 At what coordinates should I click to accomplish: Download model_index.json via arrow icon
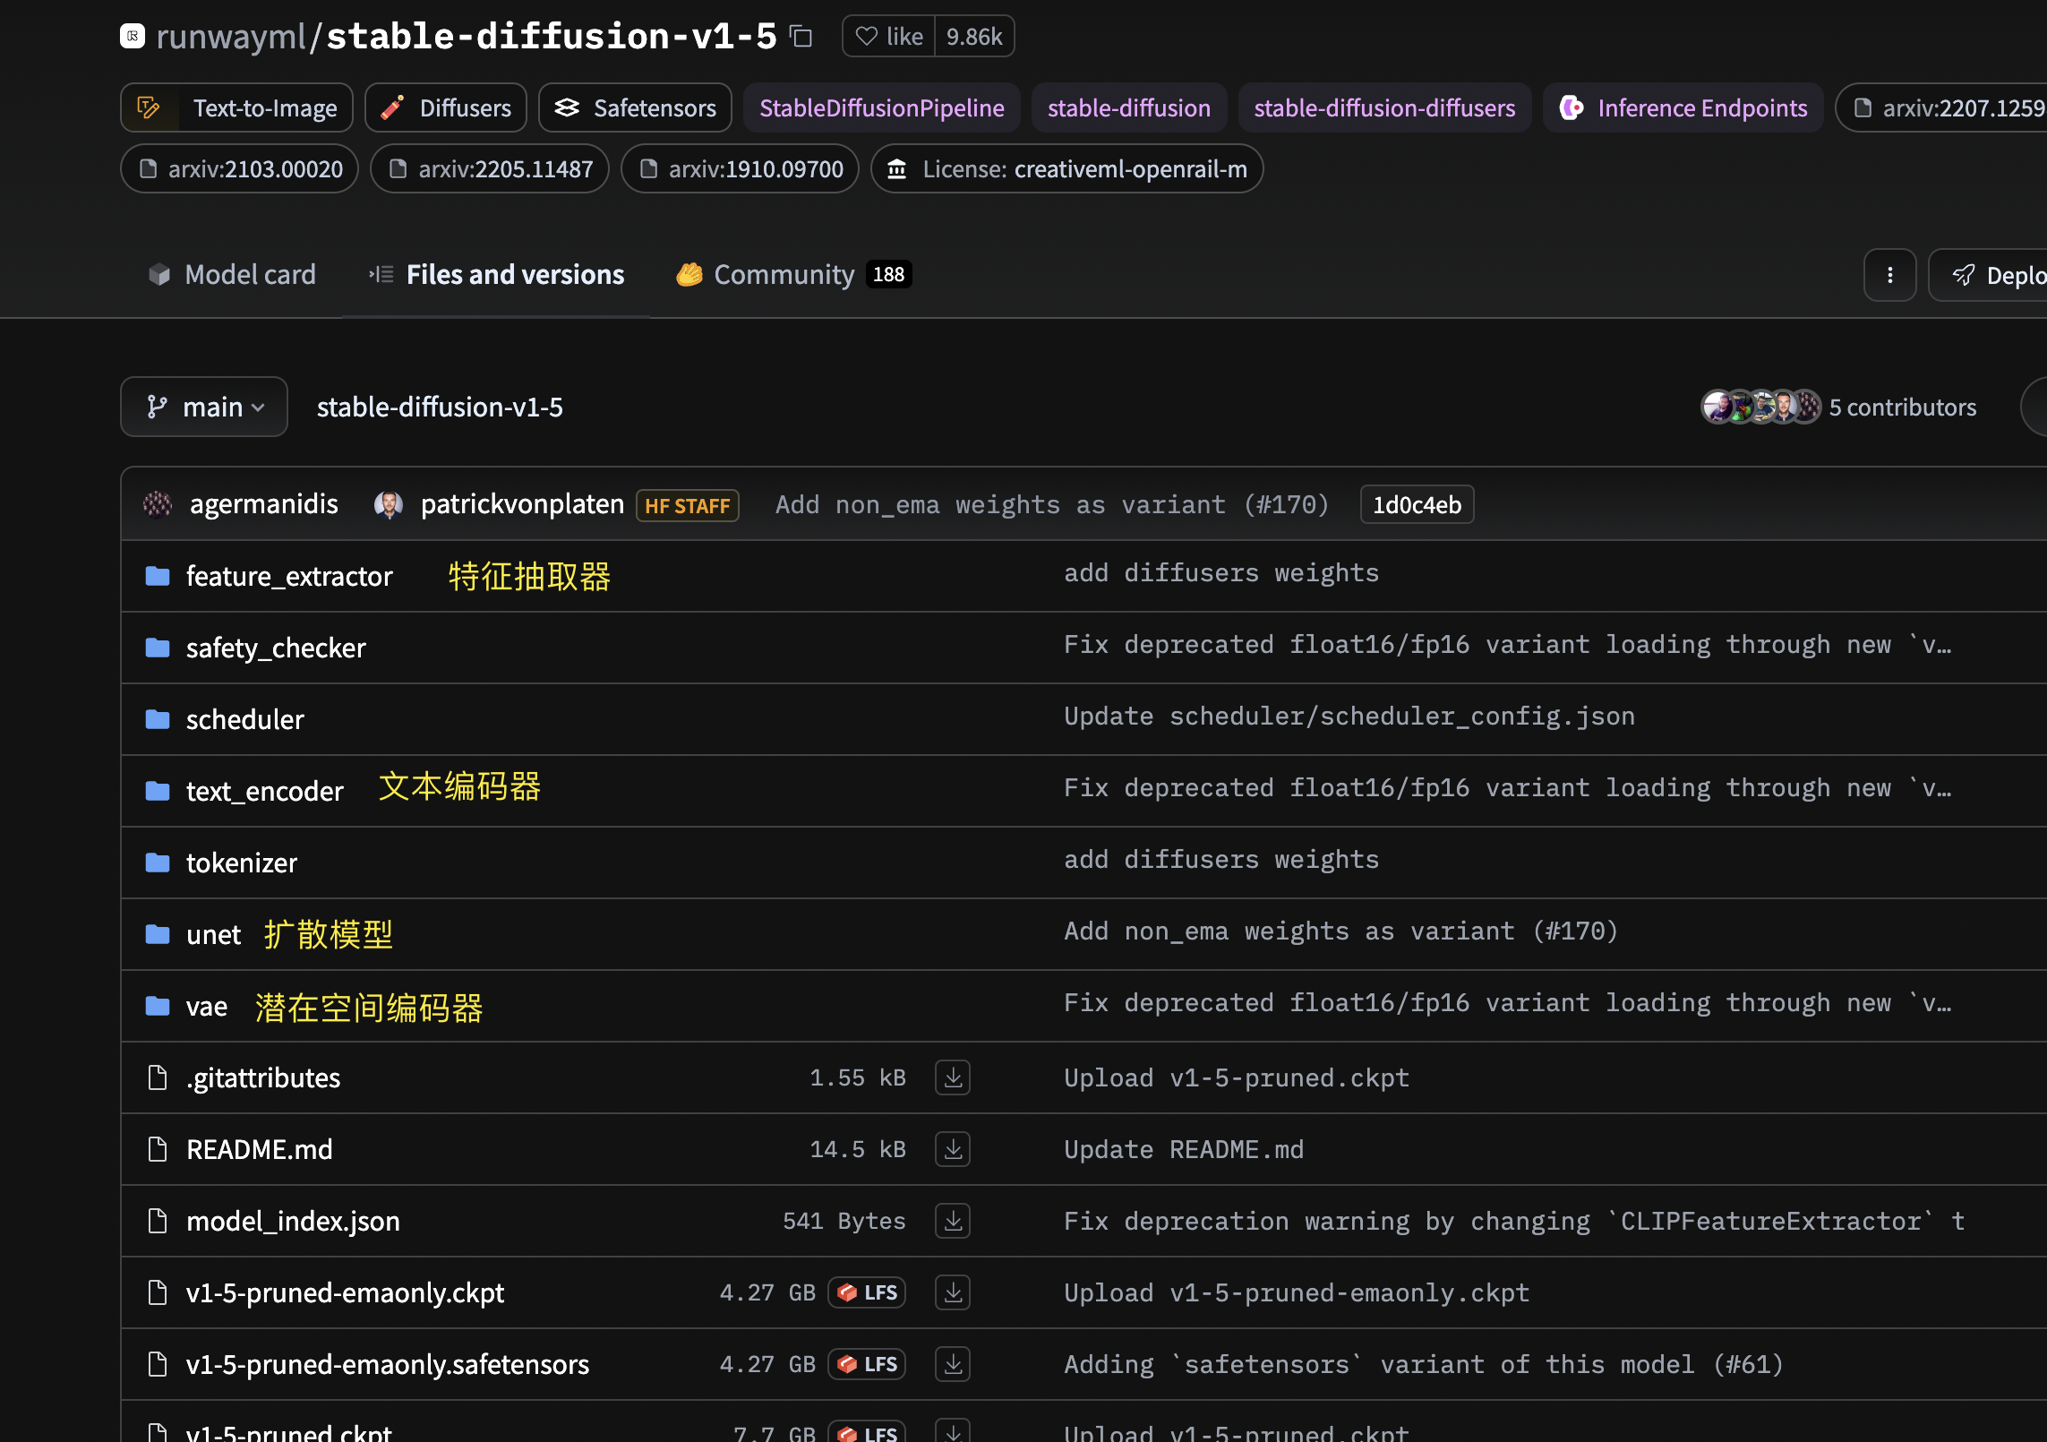pyautogui.click(x=953, y=1221)
